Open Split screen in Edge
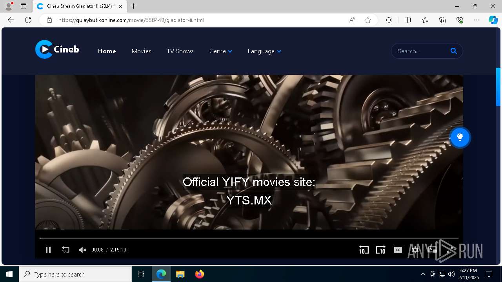 point(407,20)
